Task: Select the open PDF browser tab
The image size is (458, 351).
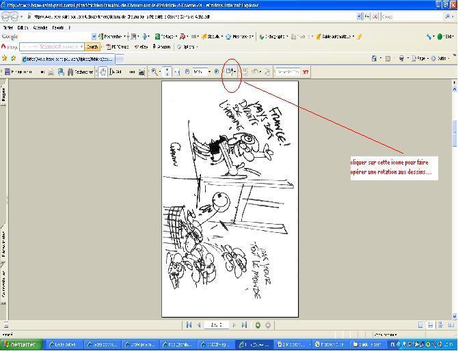Action: pyautogui.click(x=68, y=59)
